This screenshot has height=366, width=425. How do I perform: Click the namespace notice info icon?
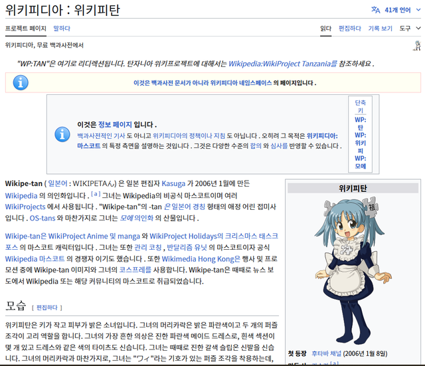(x=21, y=82)
